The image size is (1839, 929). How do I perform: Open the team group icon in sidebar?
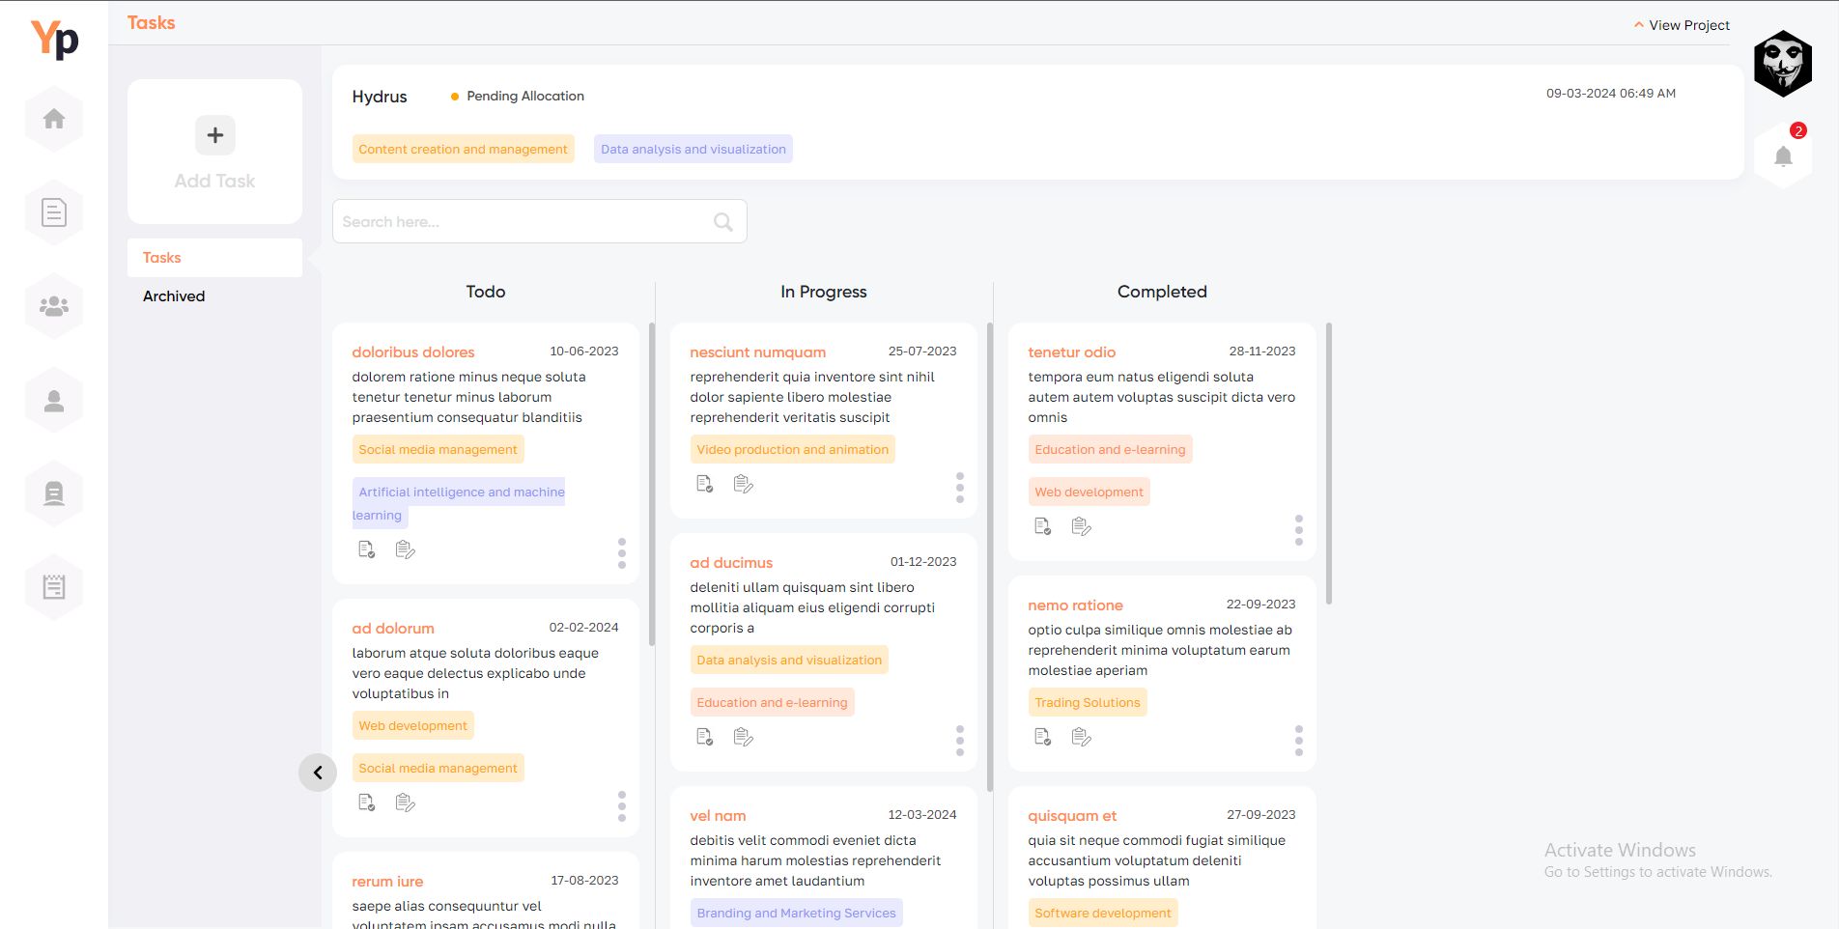[x=54, y=306]
